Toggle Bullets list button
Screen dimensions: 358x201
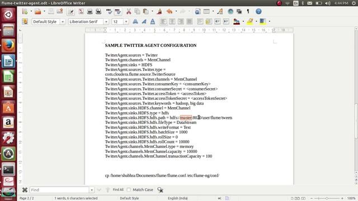(x=209, y=21)
